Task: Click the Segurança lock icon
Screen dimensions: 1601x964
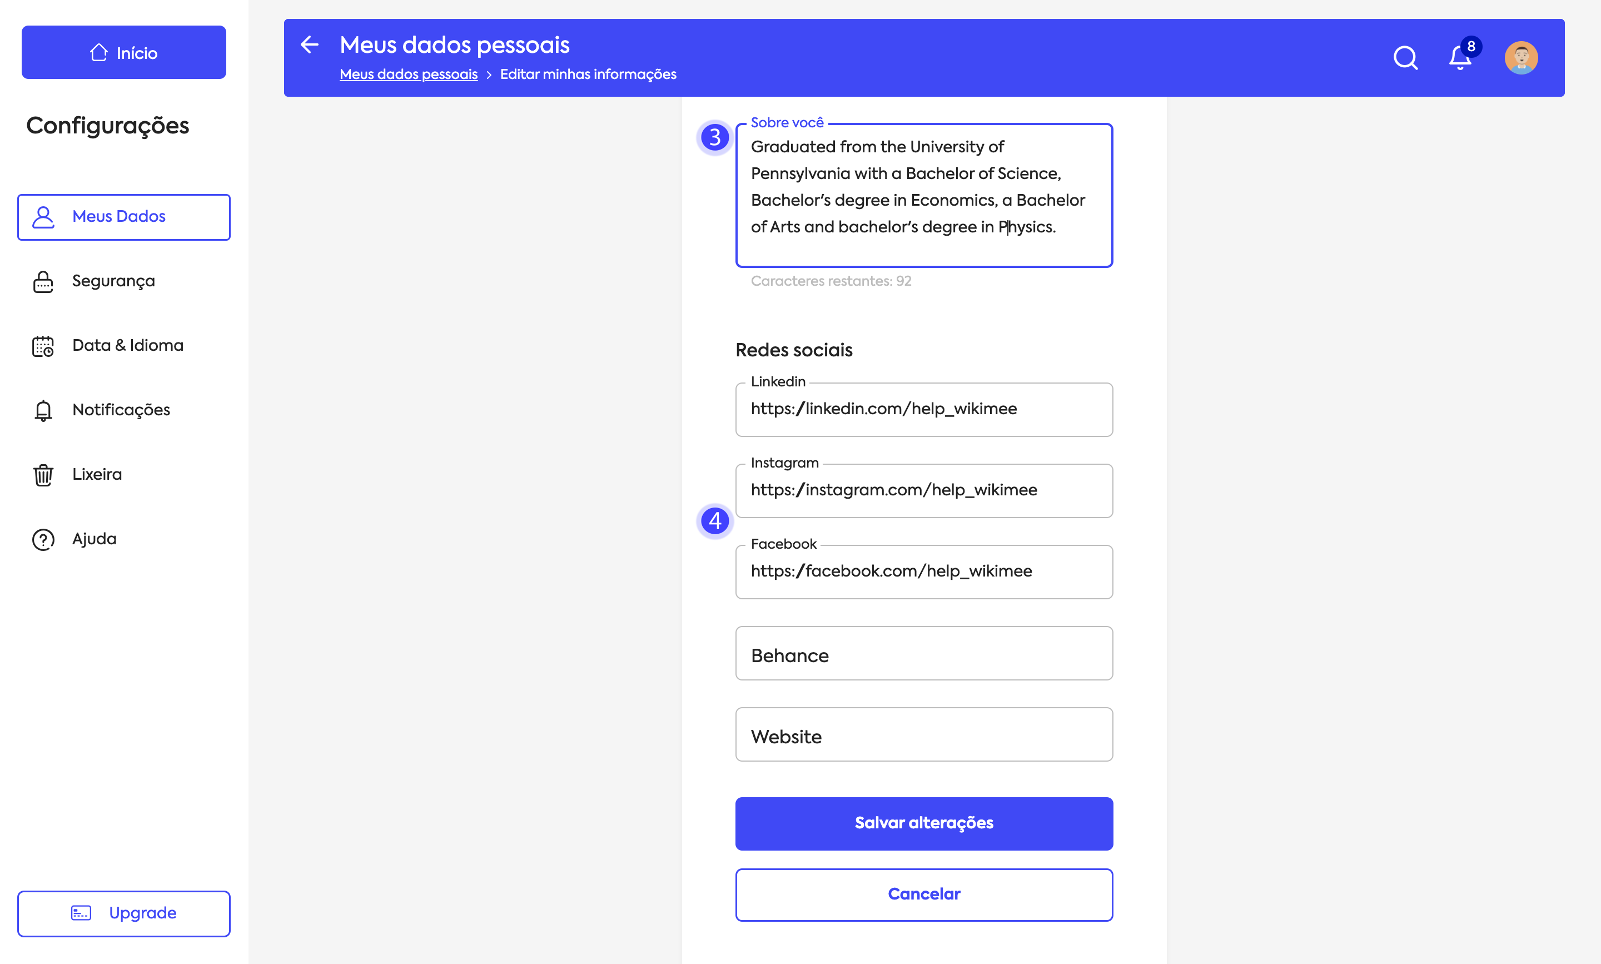Action: [x=43, y=281]
